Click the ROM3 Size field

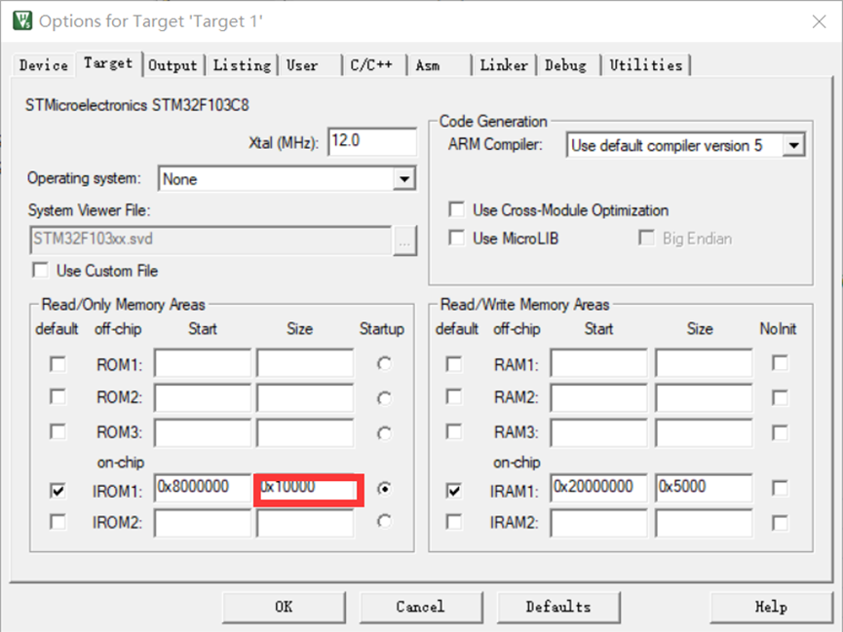tap(305, 432)
